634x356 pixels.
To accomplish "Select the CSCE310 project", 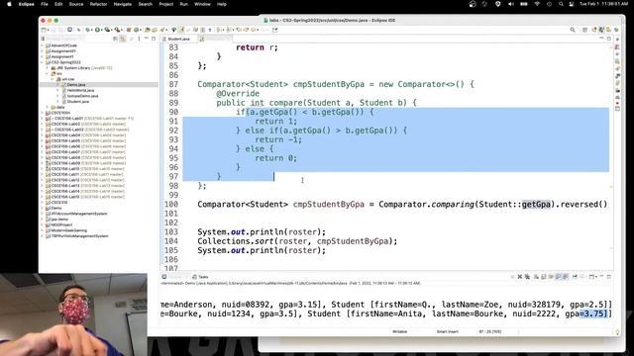I will pos(59,202).
